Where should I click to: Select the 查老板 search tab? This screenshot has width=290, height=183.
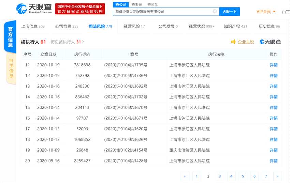[137, 5]
